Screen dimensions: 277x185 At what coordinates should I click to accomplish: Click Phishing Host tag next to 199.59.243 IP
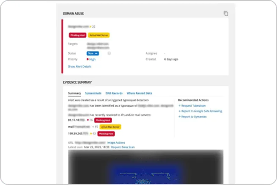tap(106, 134)
